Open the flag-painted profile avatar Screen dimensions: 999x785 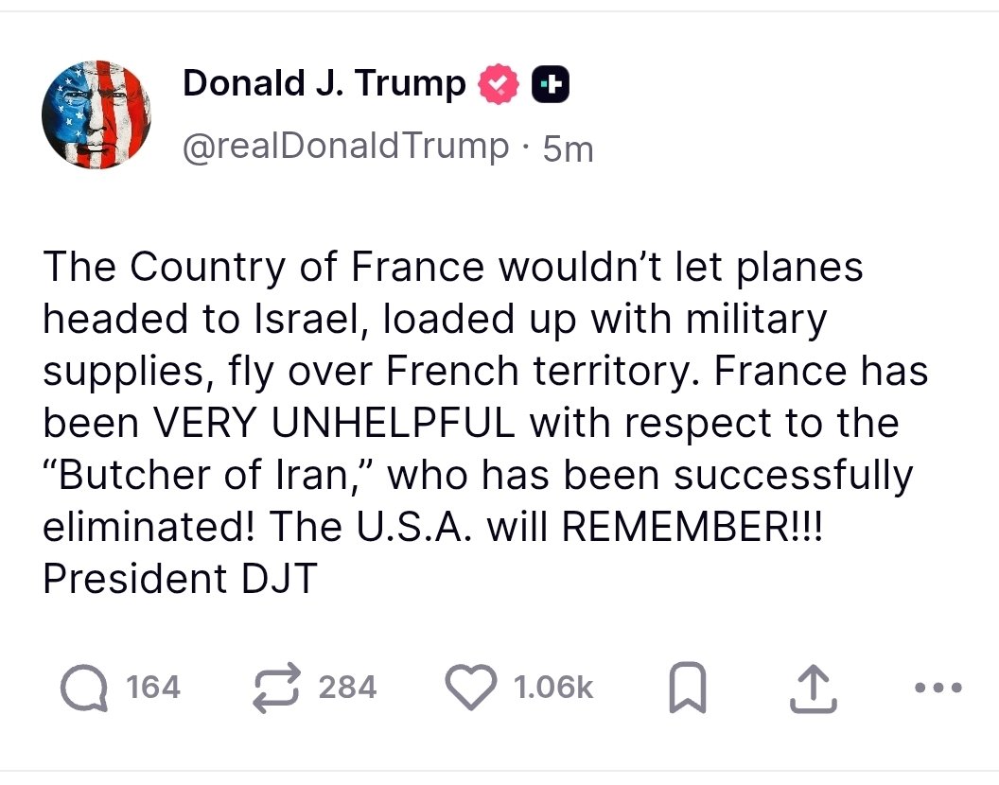[96, 114]
